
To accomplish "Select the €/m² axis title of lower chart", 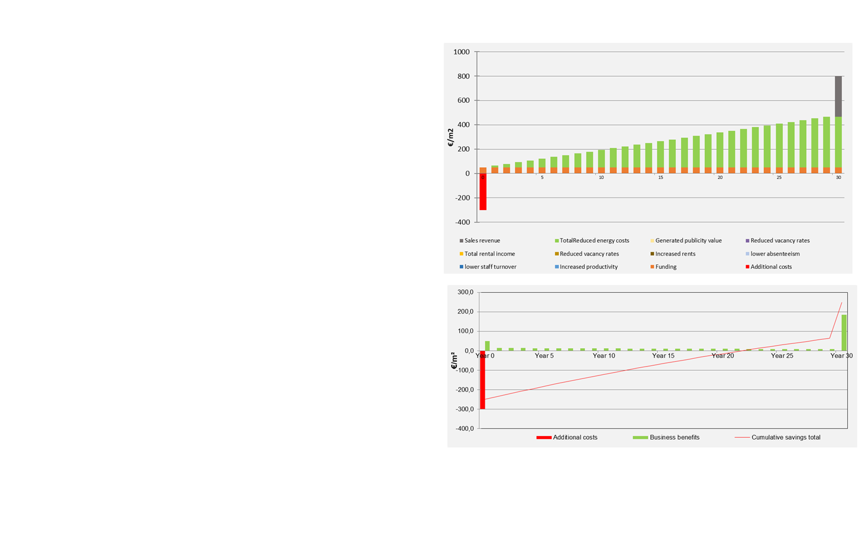I will point(454,360).
